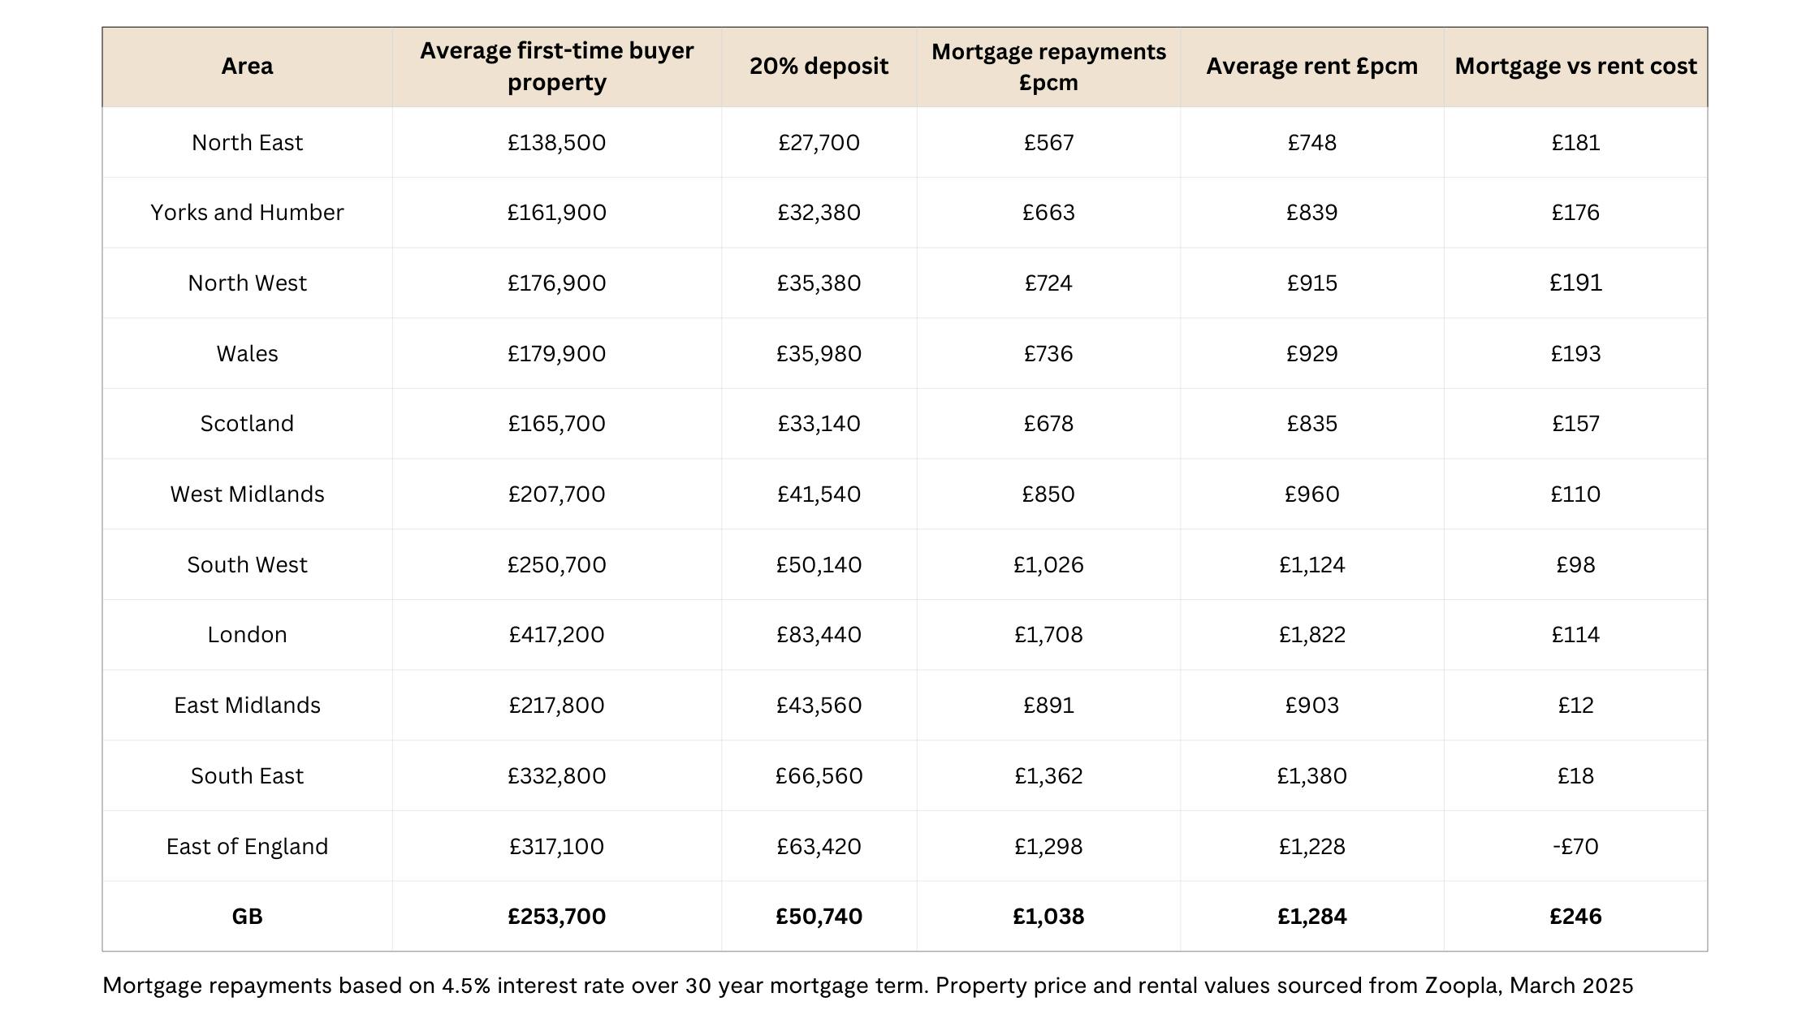
Task: Select the "20% deposit" column header
Action: (x=819, y=67)
